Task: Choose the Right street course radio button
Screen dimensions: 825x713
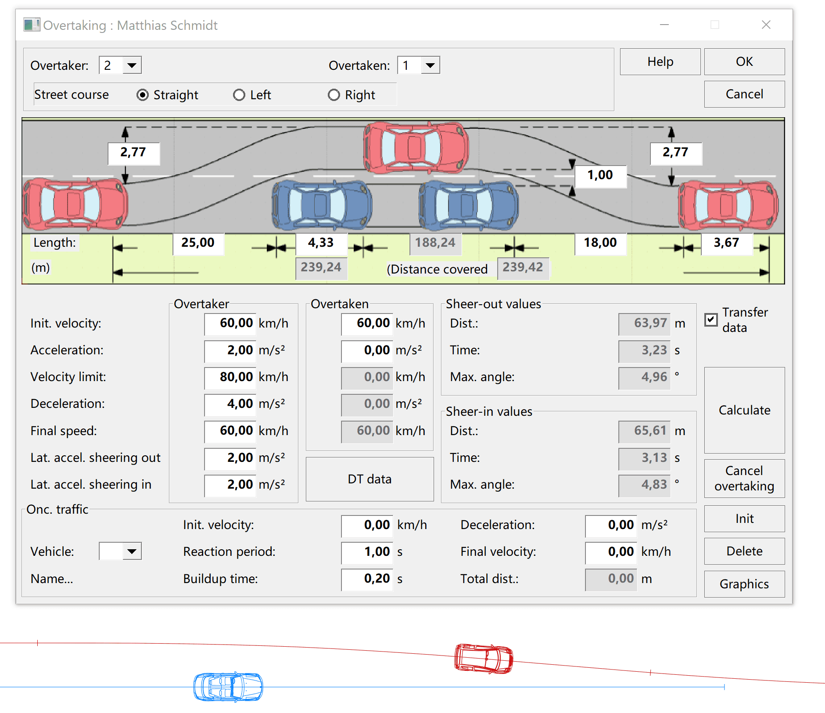Action: point(334,95)
